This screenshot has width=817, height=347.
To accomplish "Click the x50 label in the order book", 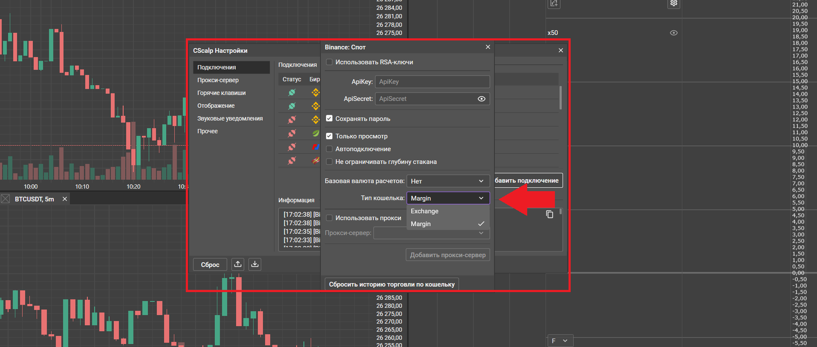I will (x=553, y=33).
